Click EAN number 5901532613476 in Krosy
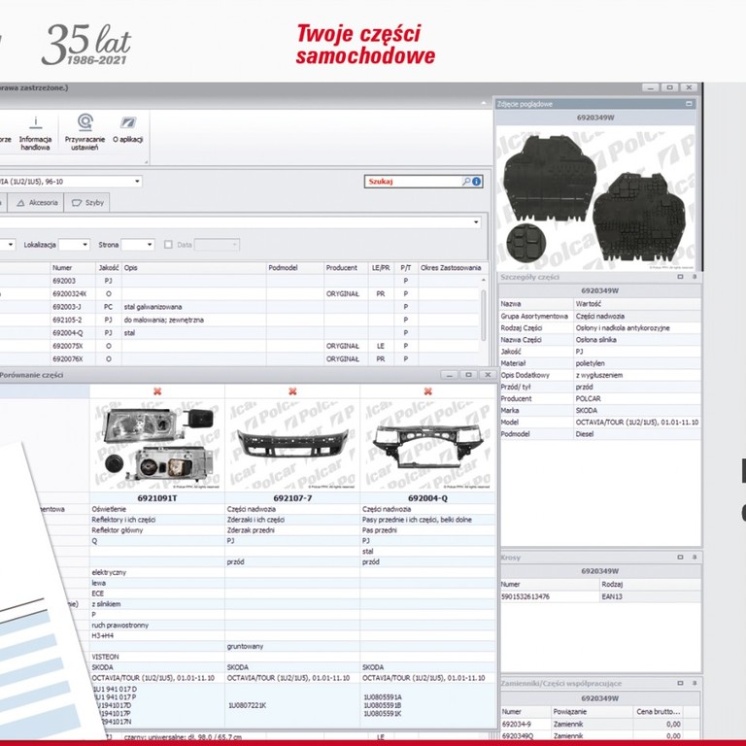 525,596
